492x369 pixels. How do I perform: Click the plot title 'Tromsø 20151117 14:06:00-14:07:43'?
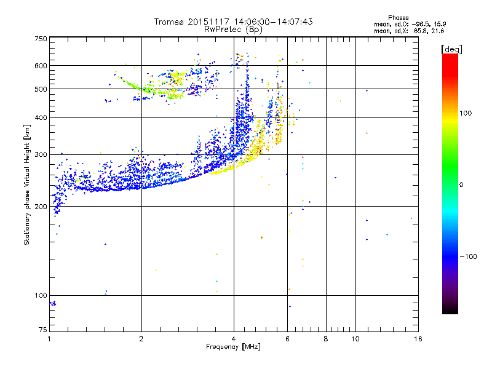[x=233, y=22]
